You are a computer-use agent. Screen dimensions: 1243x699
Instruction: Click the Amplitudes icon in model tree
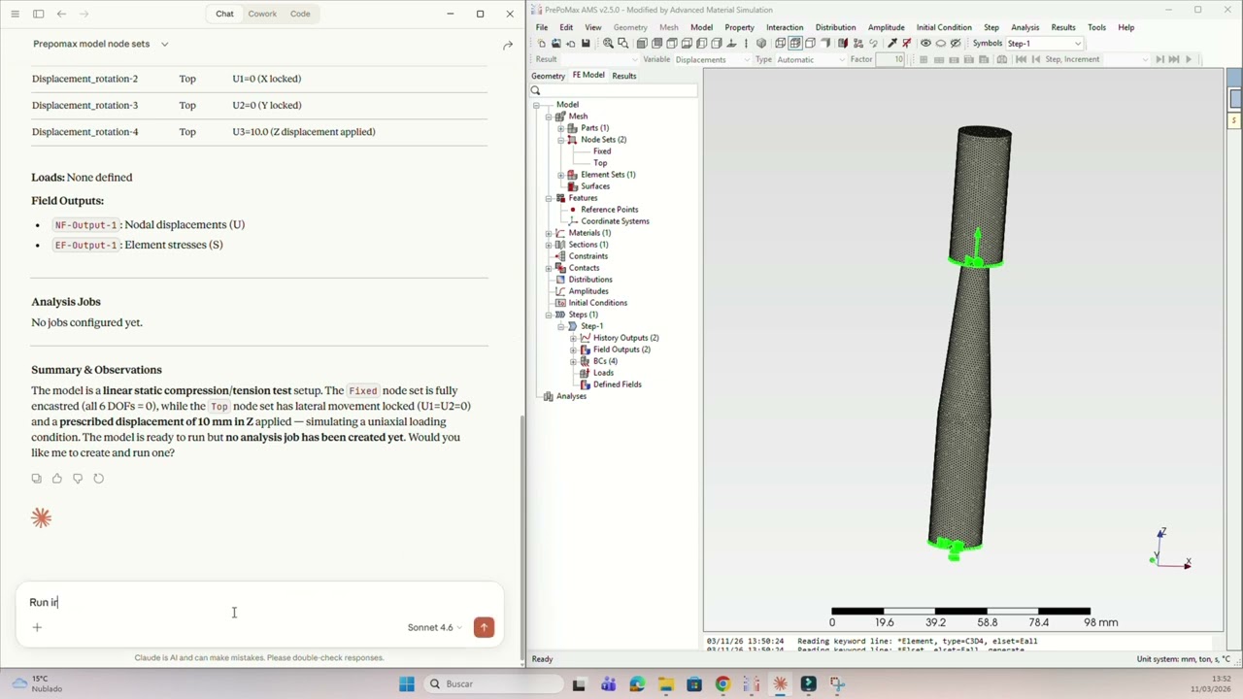(x=560, y=291)
